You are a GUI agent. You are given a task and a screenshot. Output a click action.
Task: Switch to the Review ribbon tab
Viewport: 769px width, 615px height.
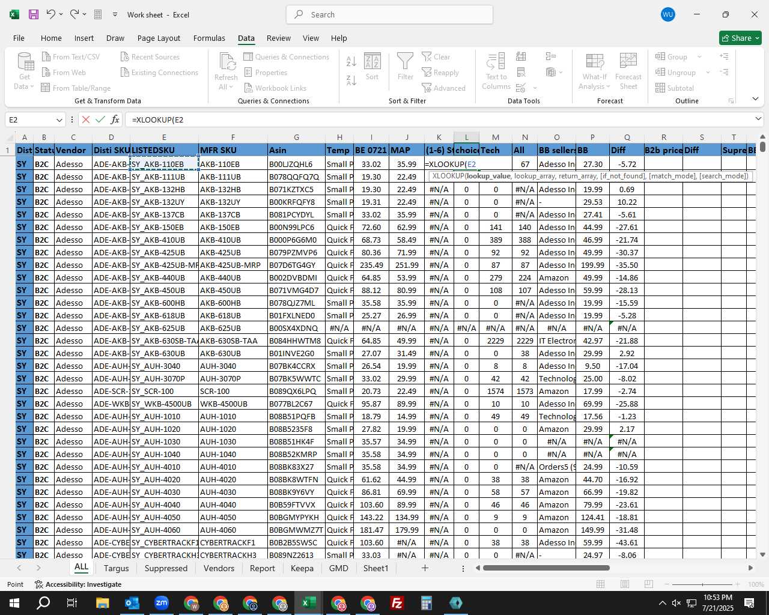279,38
